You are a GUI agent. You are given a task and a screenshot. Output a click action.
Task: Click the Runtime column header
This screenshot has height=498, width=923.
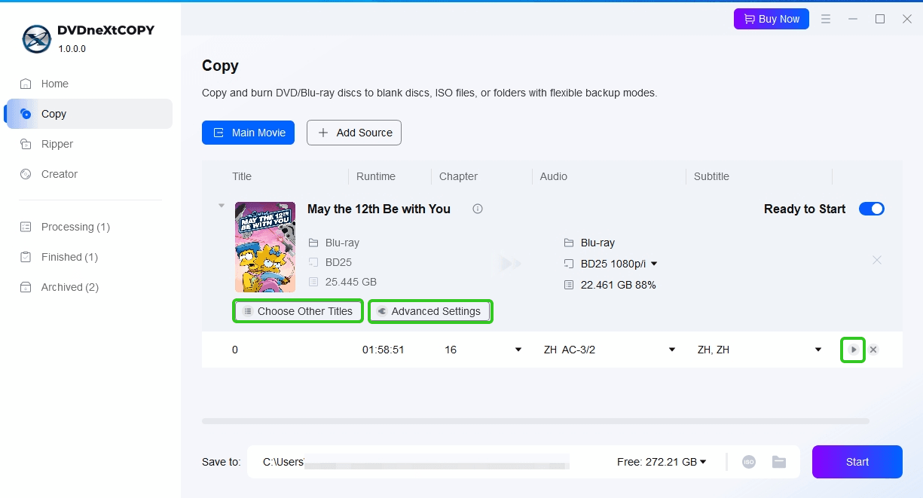click(376, 176)
